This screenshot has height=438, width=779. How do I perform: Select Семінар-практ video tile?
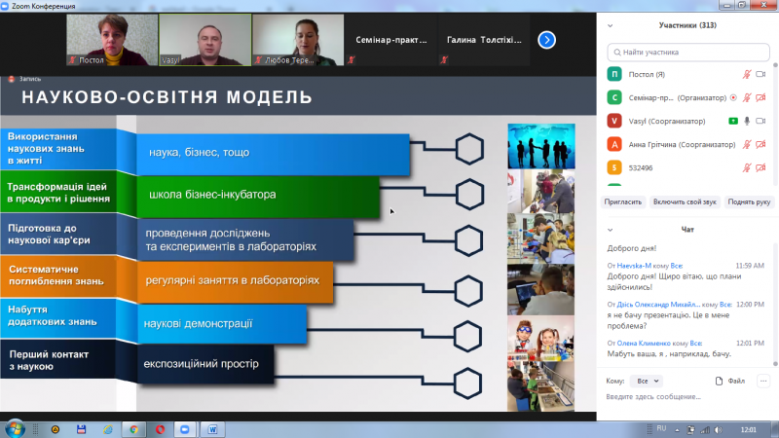pos(391,40)
